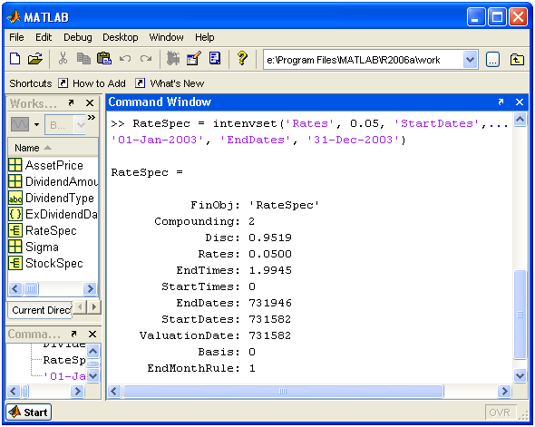This screenshot has height=427, width=535.
Task: Open current directory path dropdown
Action: tap(470, 60)
